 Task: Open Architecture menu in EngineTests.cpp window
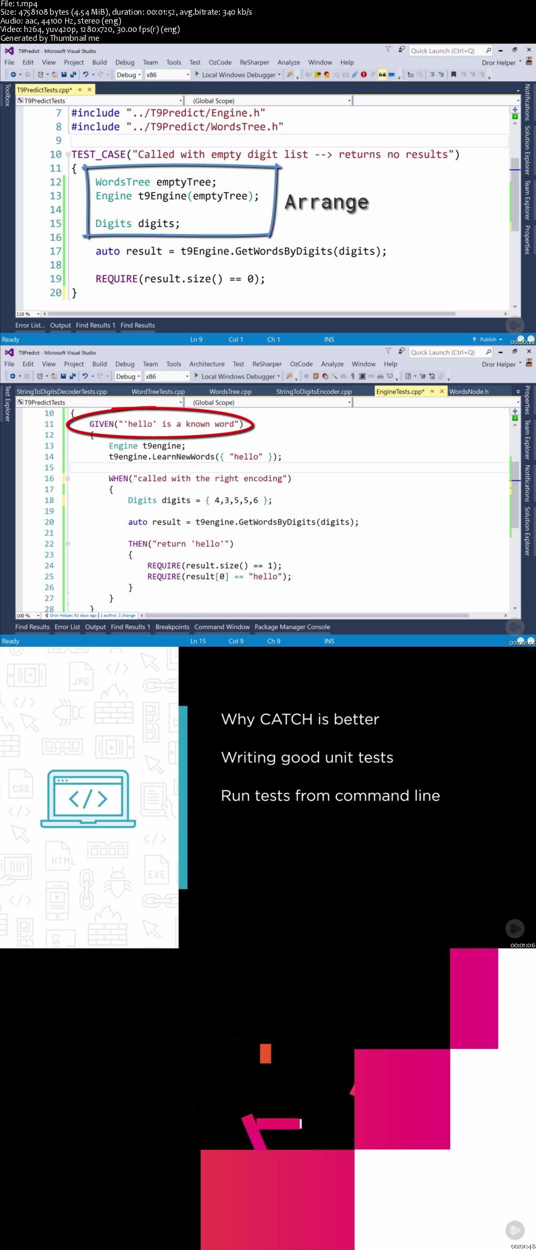[207, 364]
